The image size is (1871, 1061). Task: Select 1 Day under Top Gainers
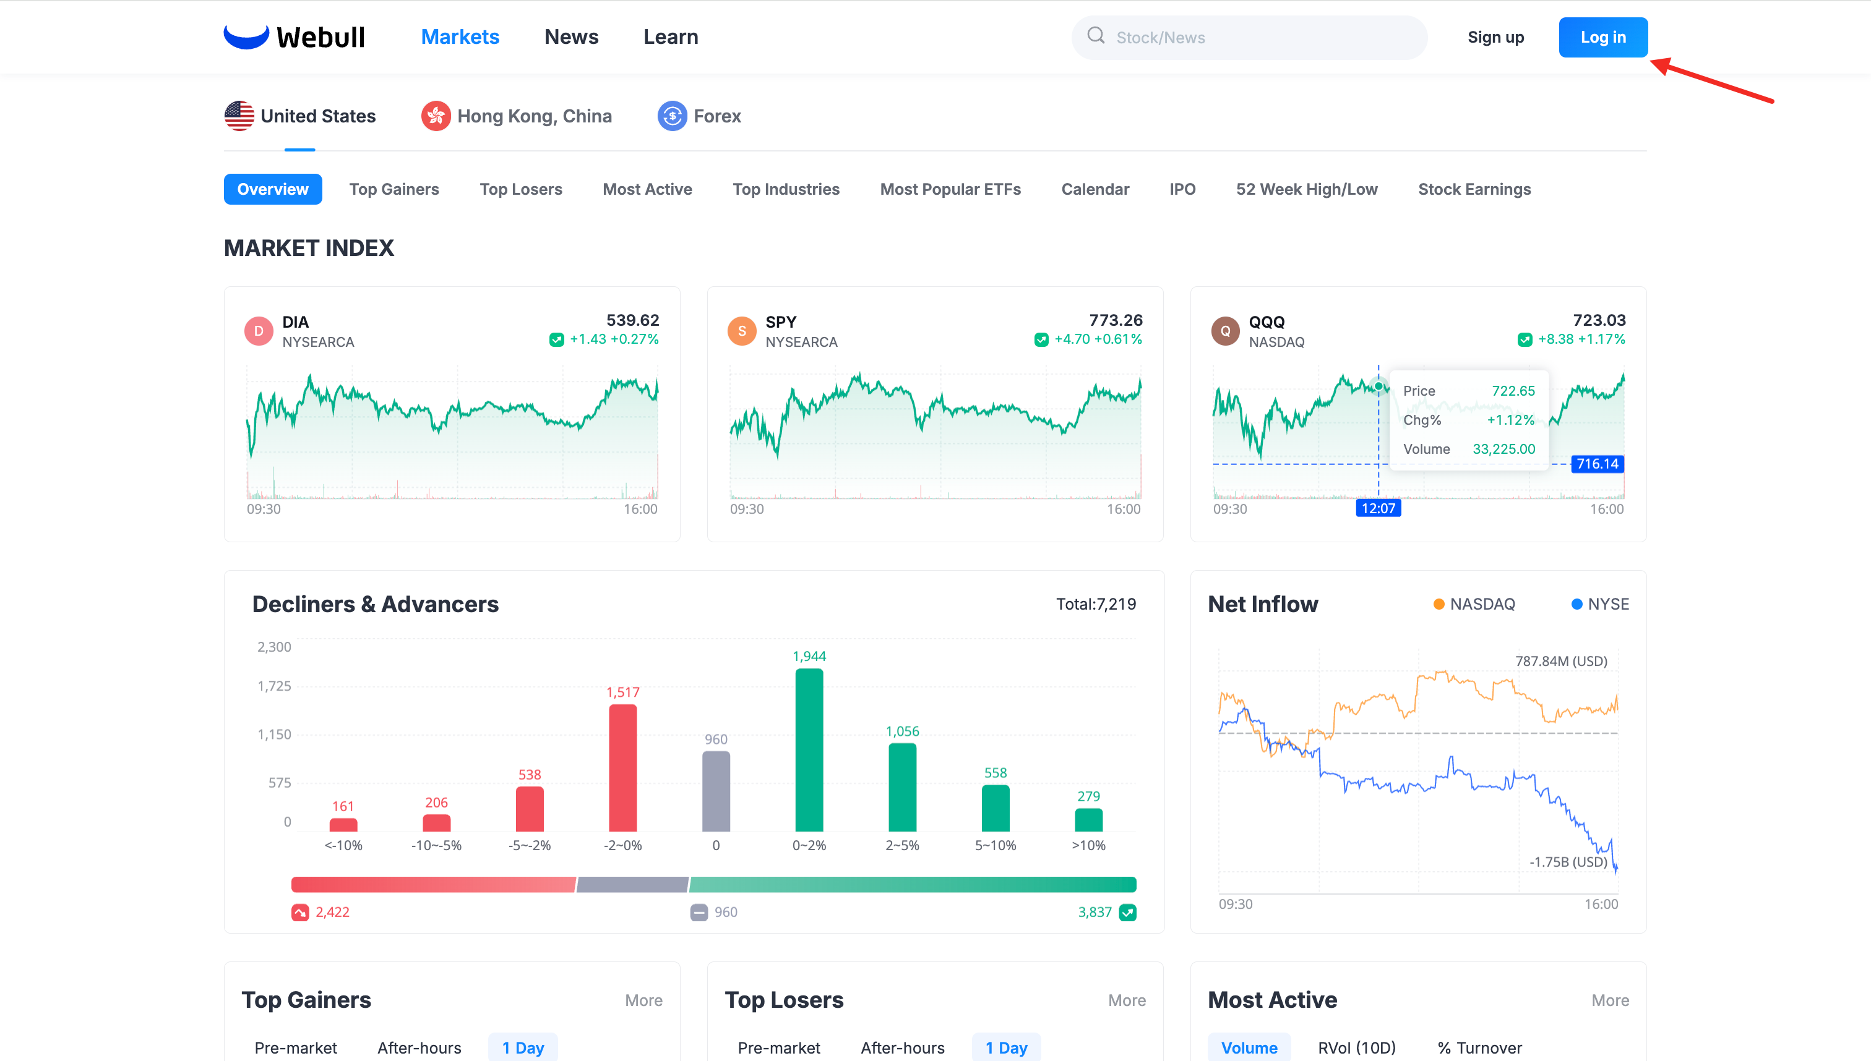(523, 1047)
